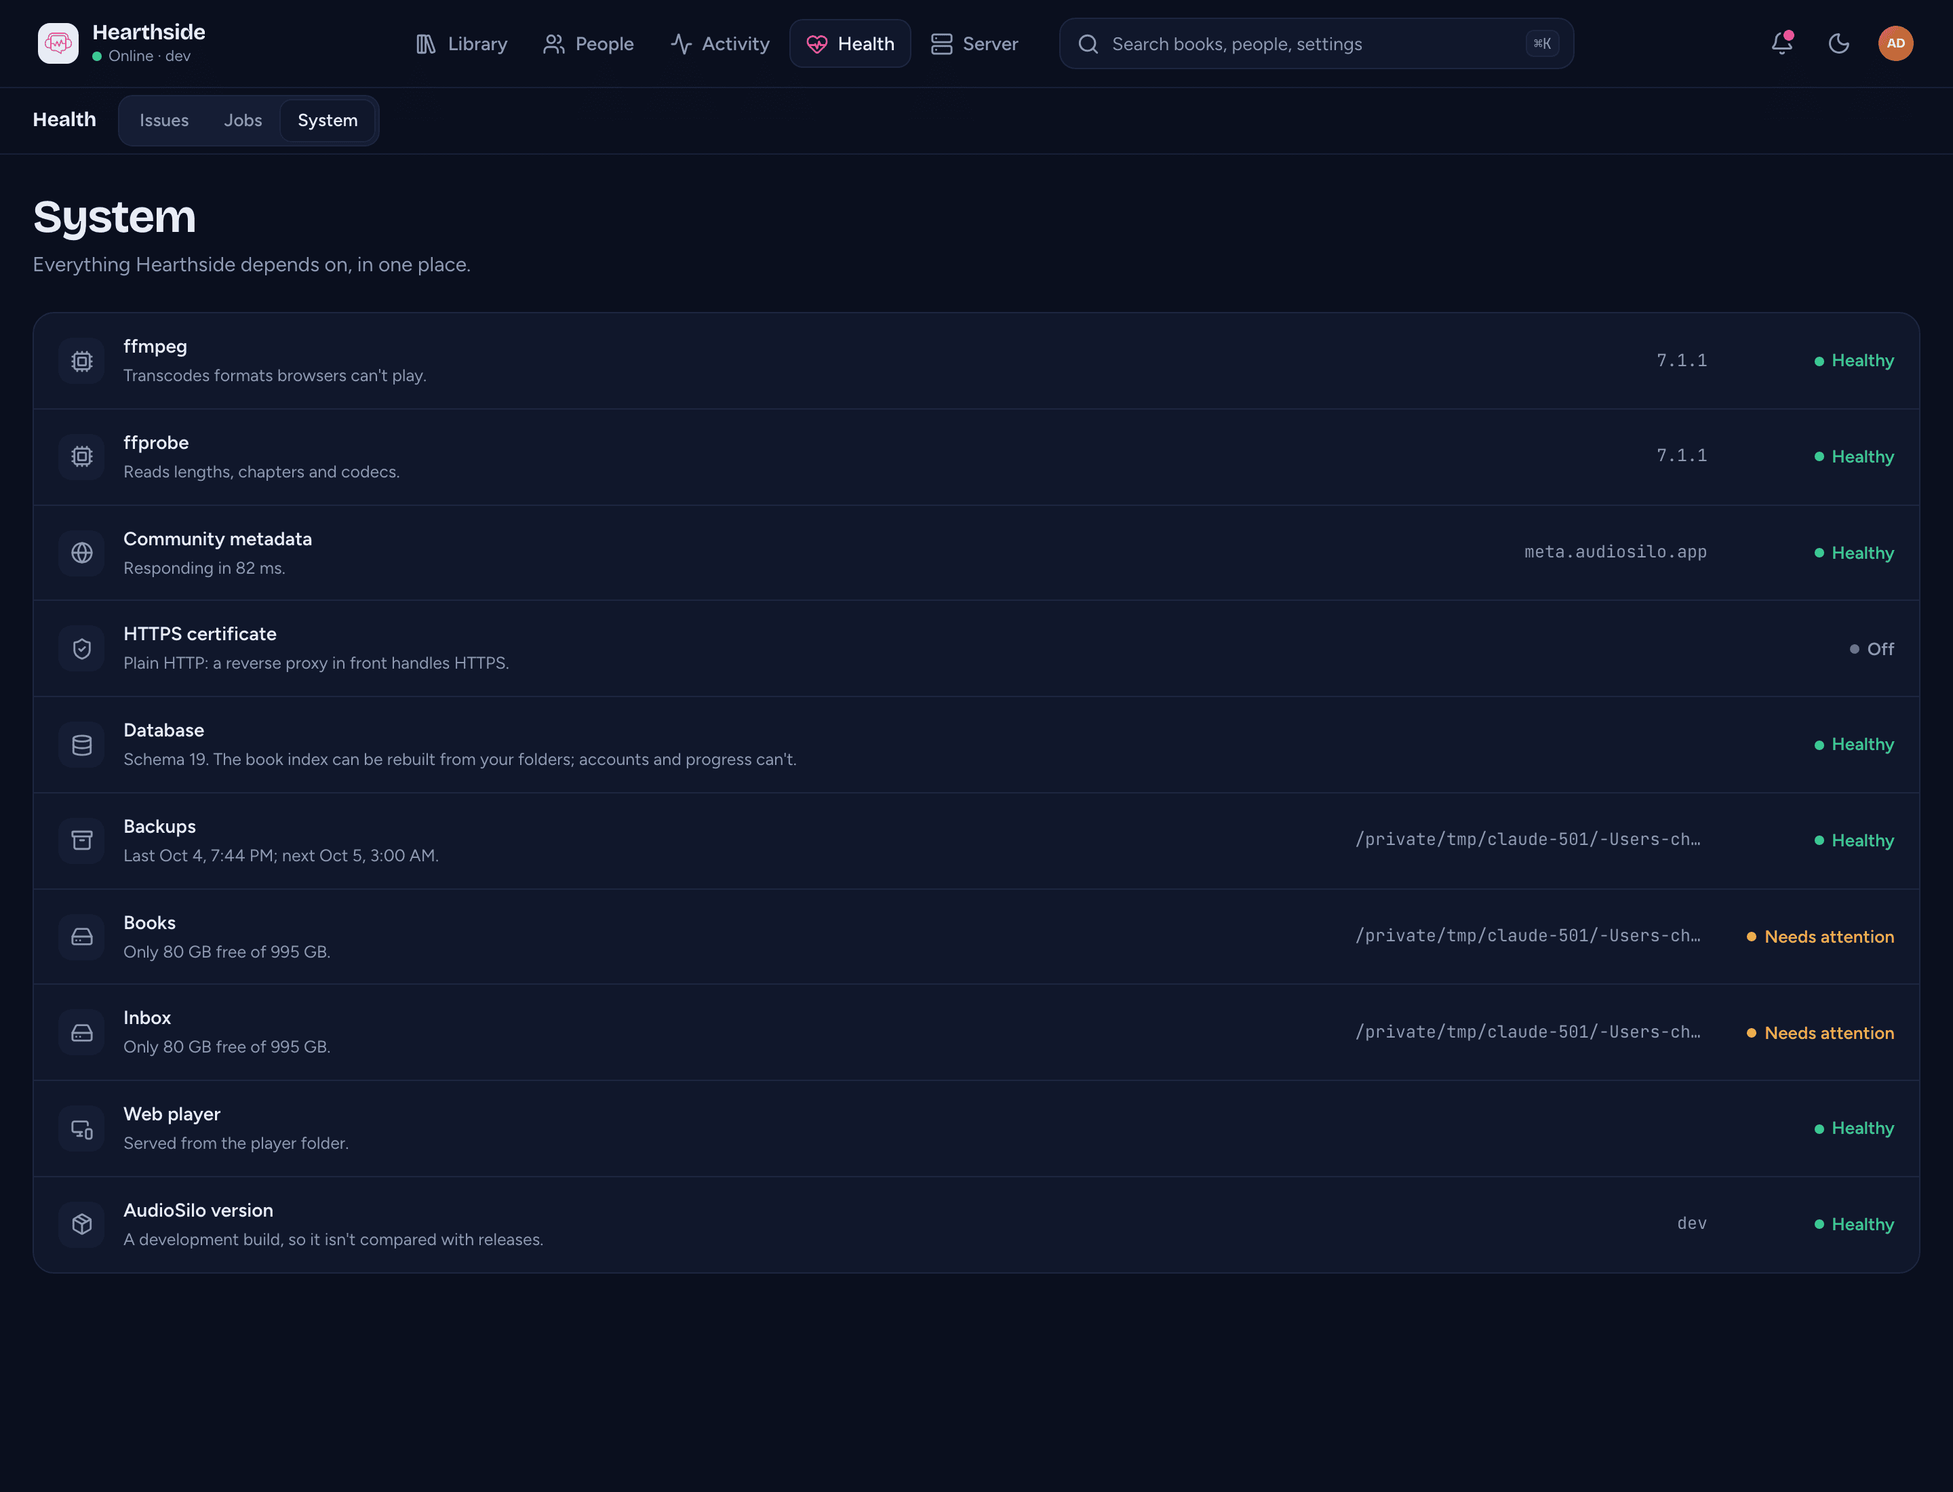Go to the People section
This screenshot has height=1492, width=1953.
coord(588,43)
